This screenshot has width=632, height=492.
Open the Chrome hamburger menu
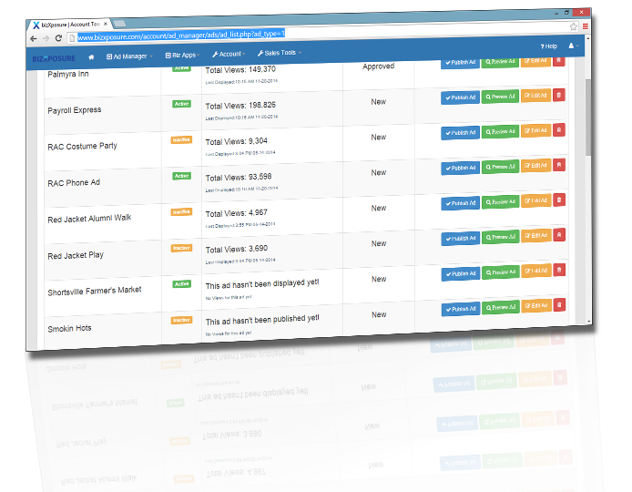[585, 26]
